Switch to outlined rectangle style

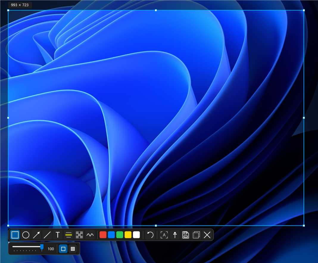pyautogui.click(x=63, y=249)
